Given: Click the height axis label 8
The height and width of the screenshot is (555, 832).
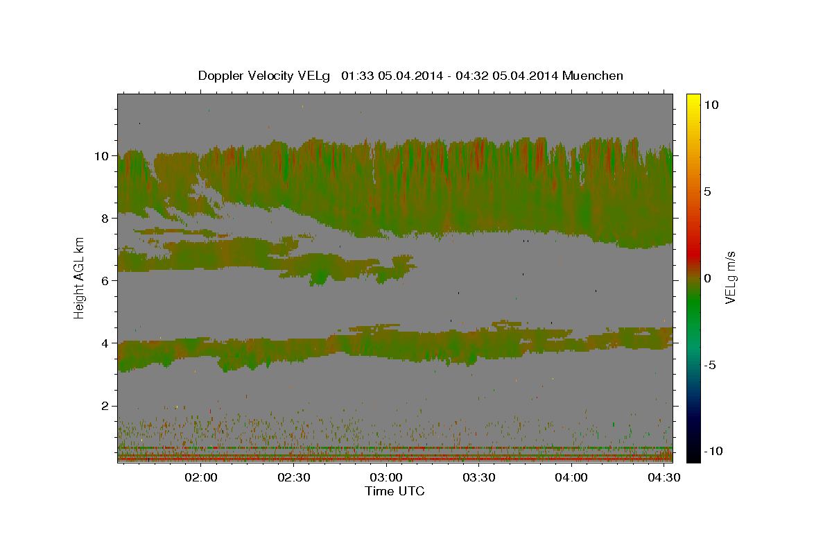Looking at the screenshot, I should 107,219.
